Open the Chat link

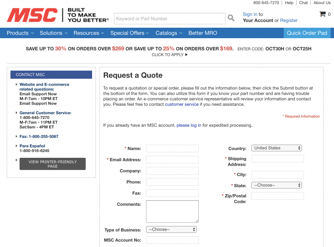(x=303, y=3)
